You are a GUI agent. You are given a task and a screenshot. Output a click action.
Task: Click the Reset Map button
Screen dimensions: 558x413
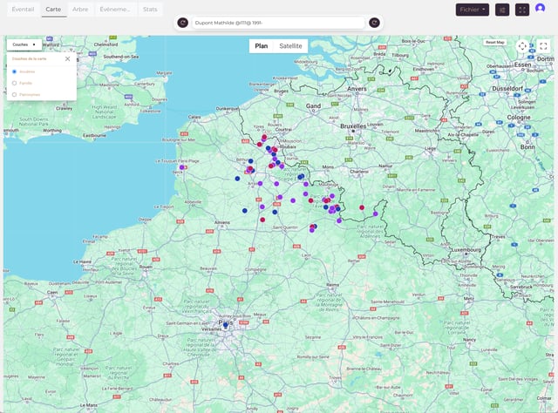click(495, 42)
